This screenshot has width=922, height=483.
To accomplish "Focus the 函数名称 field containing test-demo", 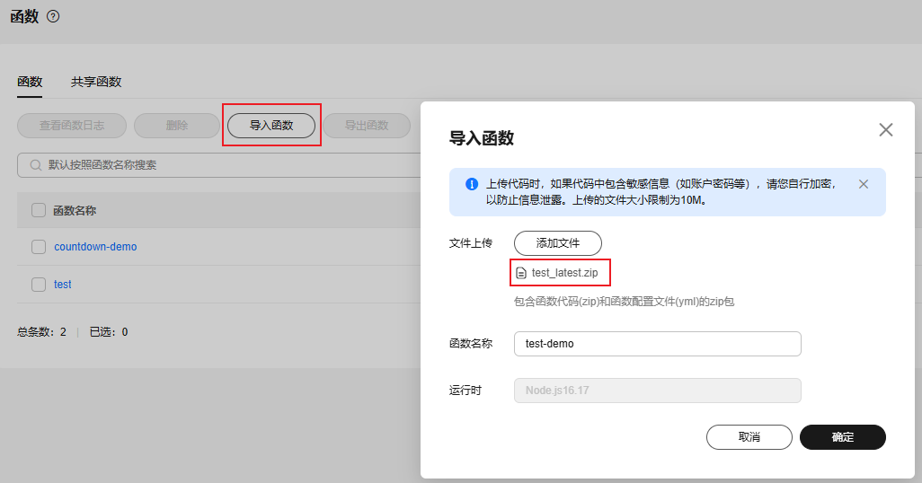I will pyautogui.click(x=656, y=344).
